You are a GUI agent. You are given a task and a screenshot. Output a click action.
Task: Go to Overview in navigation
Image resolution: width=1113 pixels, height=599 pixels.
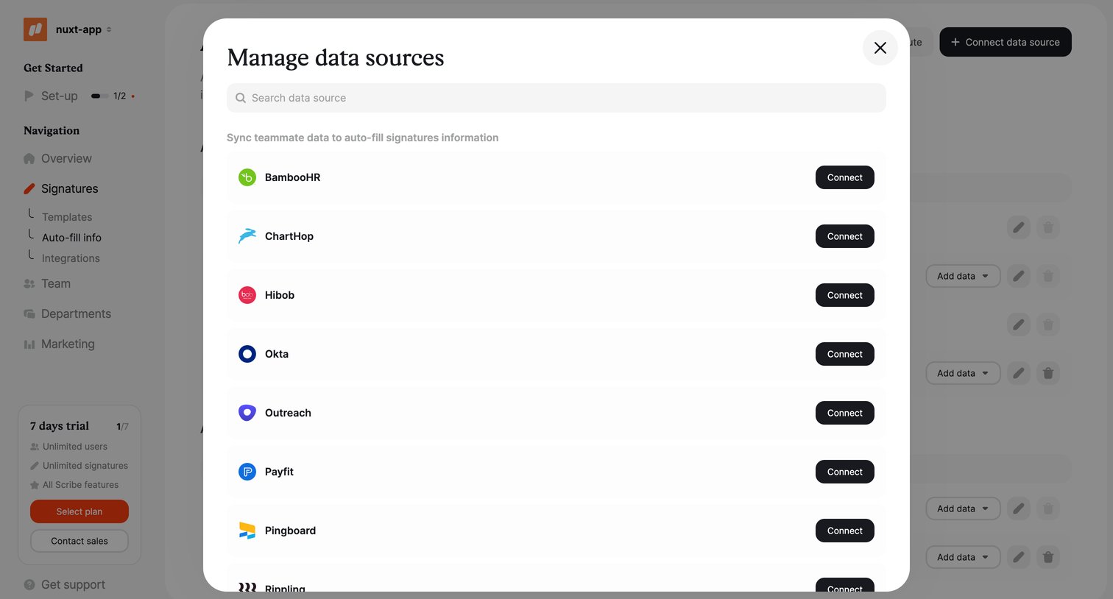[x=66, y=158]
